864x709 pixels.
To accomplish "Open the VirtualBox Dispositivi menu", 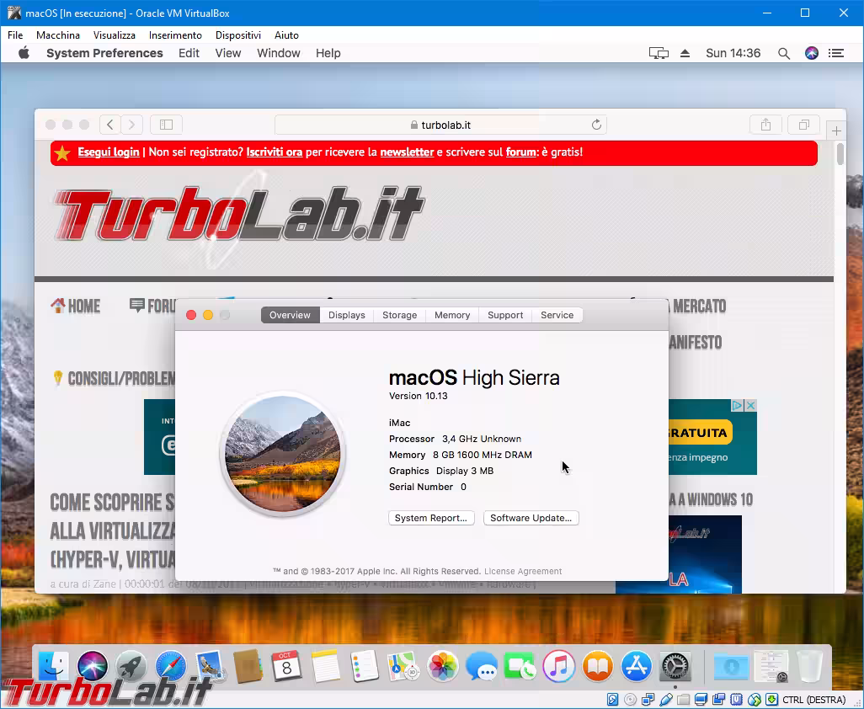I will point(237,35).
